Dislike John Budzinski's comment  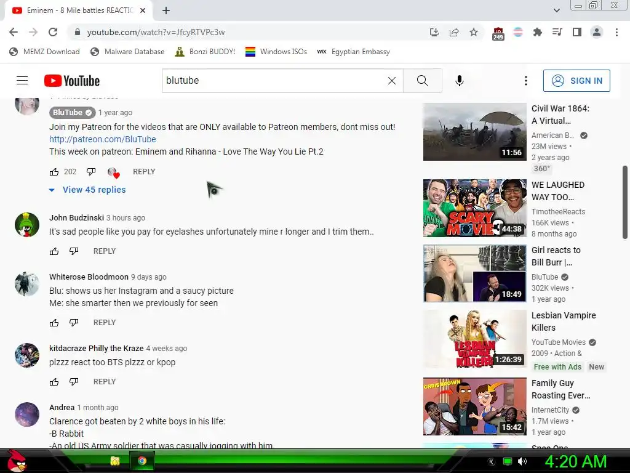click(74, 251)
